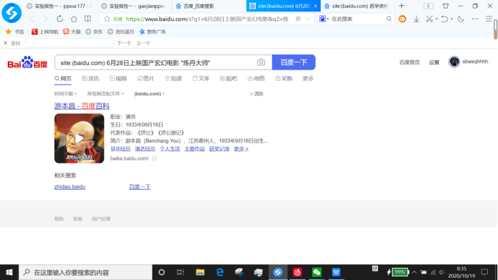
Task: Play the 游本昌 video thumbnail
Action: pyautogui.click(x=79, y=139)
